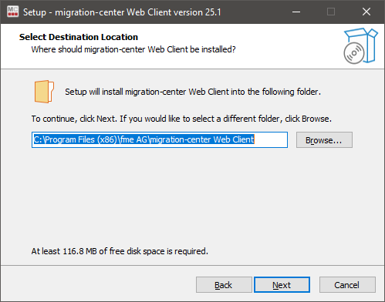Click the disabled maximize button
The width and height of the screenshot is (385, 302).
[331, 12]
